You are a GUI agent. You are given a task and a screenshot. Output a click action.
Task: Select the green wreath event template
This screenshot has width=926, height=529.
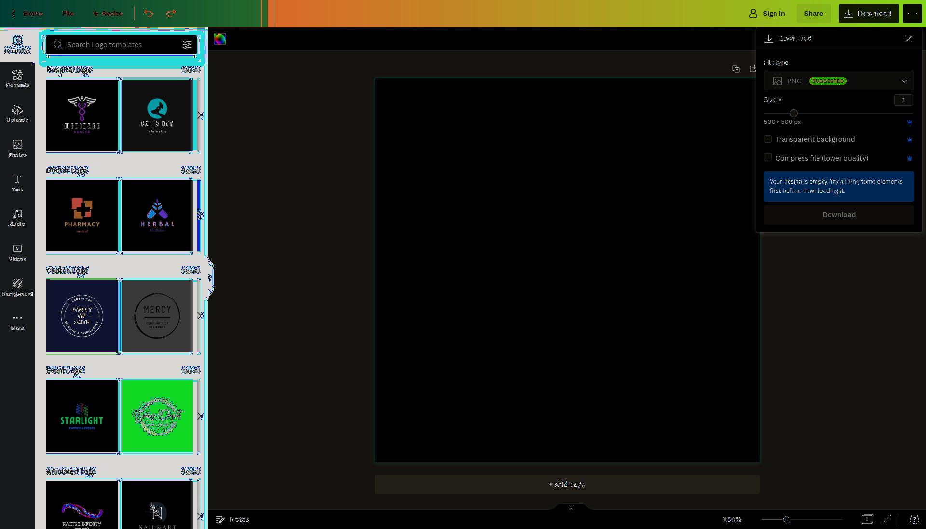157,416
